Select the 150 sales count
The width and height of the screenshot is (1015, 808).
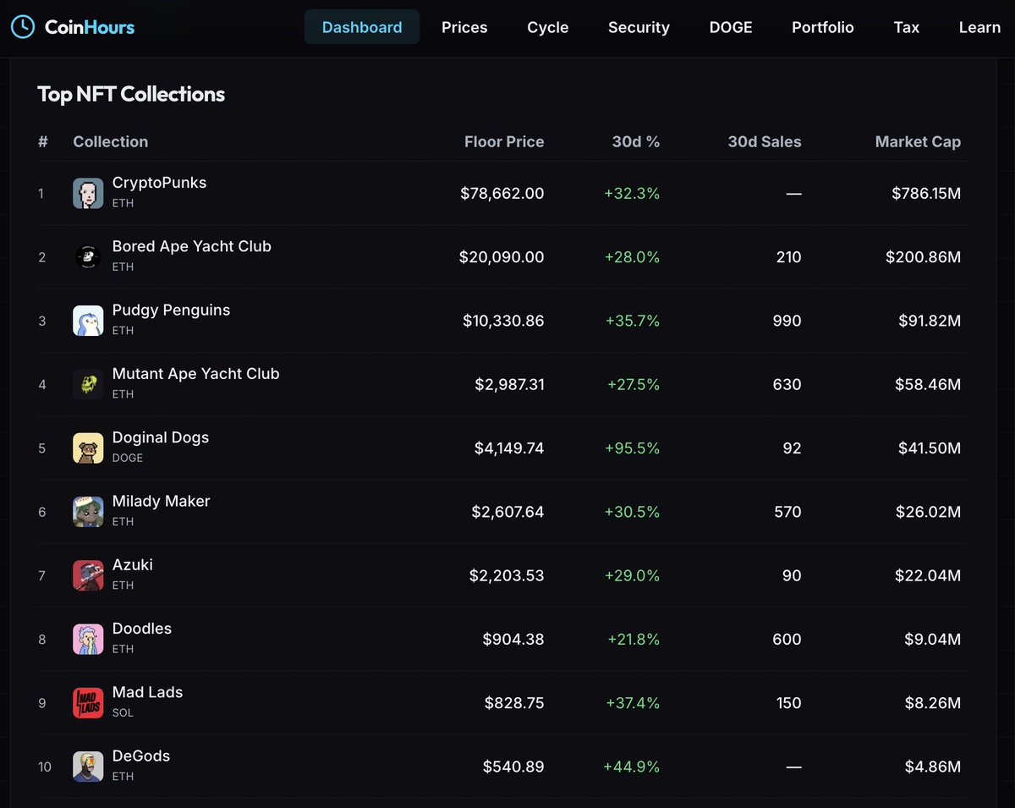[788, 703]
